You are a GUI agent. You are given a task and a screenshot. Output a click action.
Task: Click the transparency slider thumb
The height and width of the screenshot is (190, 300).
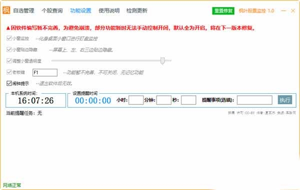(162, 61)
